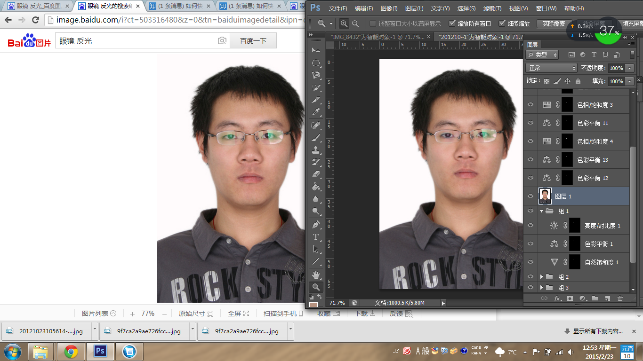The height and width of the screenshot is (361, 643).
Task: Select the Clone Stamp tool
Action: tap(316, 150)
